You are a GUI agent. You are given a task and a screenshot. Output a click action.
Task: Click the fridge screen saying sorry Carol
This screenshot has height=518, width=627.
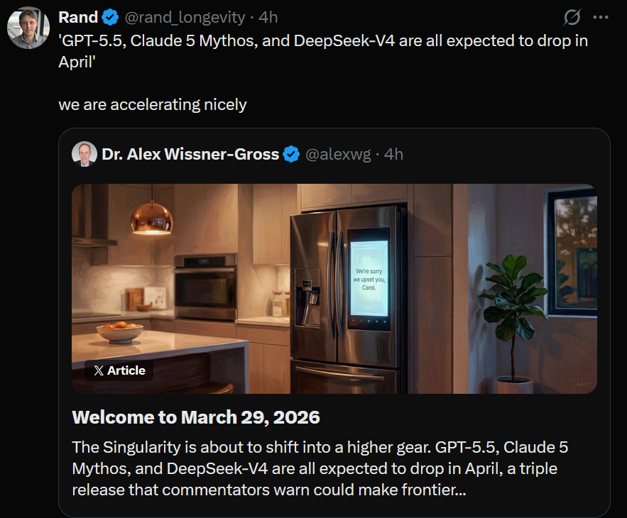pyautogui.click(x=369, y=279)
